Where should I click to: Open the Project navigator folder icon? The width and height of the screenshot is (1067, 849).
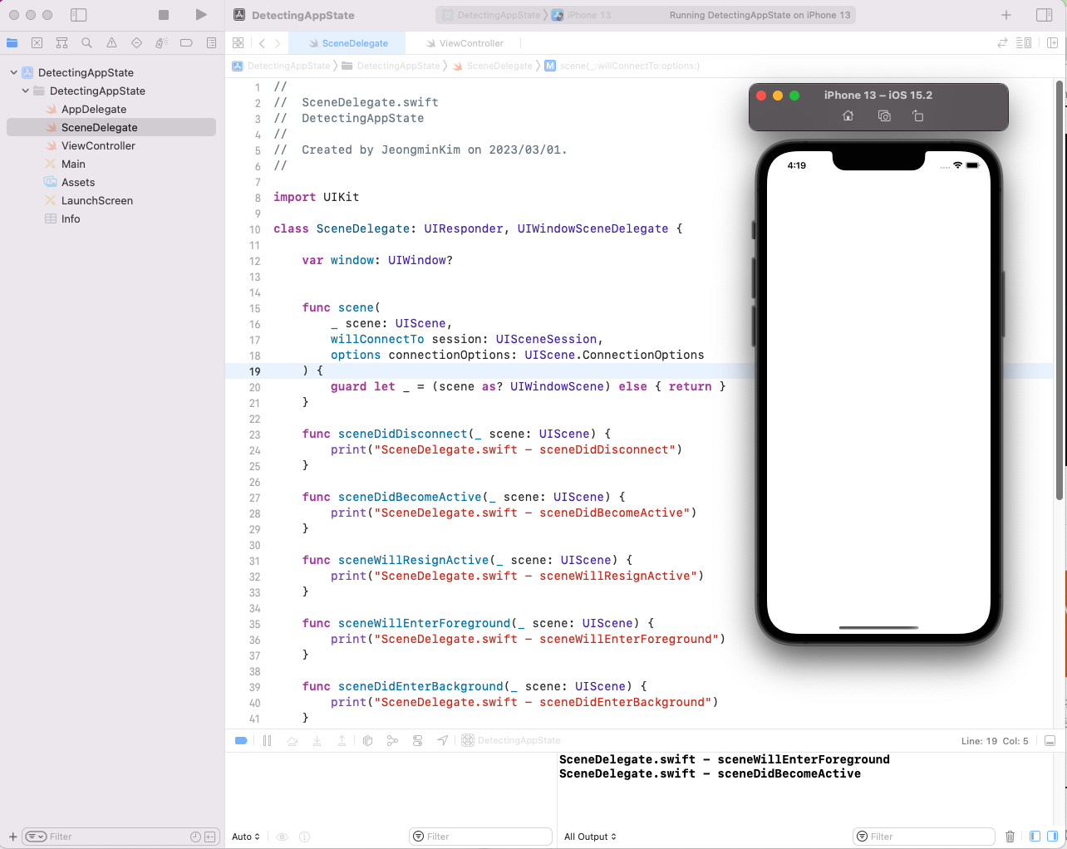(12, 43)
